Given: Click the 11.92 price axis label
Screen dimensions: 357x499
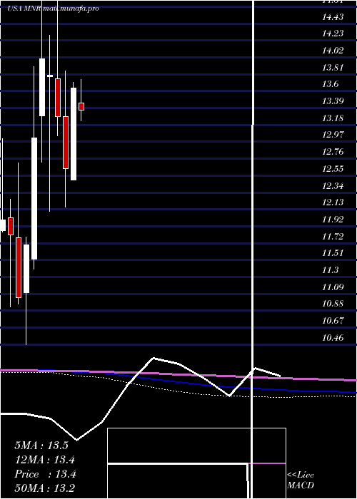Looking at the screenshot, I should (x=333, y=220).
